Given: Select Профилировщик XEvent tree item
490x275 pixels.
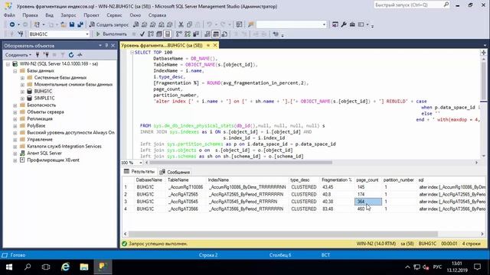Looking at the screenshot, I should (53, 160).
